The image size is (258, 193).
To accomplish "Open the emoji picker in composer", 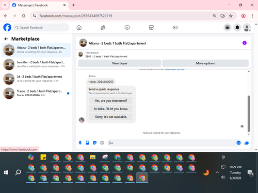I will (x=238, y=143).
